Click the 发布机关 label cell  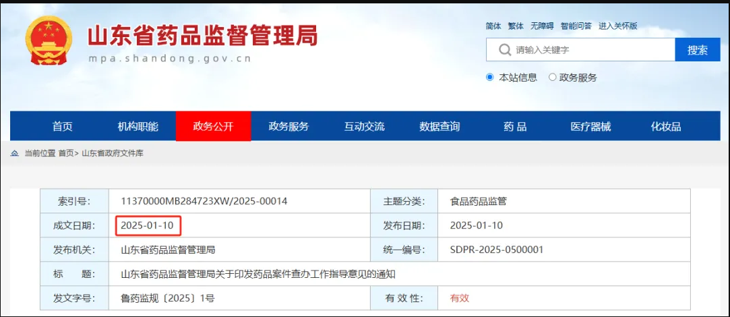point(75,250)
